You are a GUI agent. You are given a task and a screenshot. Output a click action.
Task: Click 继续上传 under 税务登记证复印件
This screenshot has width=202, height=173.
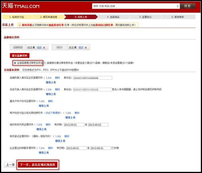point(60,141)
